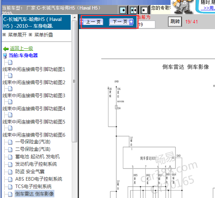
Task: Click the page number input field showing 19
Action: point(146,24)
